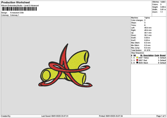
Task: Select width value '3.81 in'
Action: click(x=163, y=9)
